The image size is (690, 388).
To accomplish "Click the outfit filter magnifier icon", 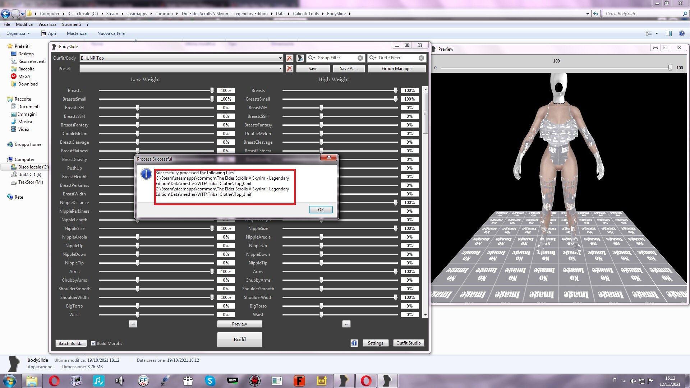I will pos(373,58).
